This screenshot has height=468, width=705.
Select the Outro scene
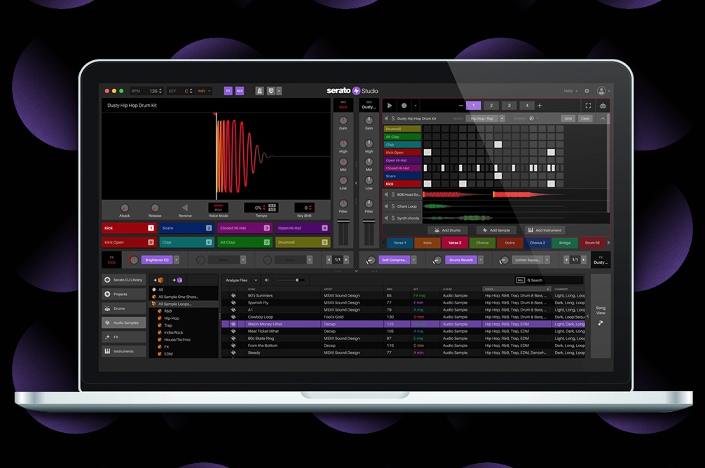[510, 243]
